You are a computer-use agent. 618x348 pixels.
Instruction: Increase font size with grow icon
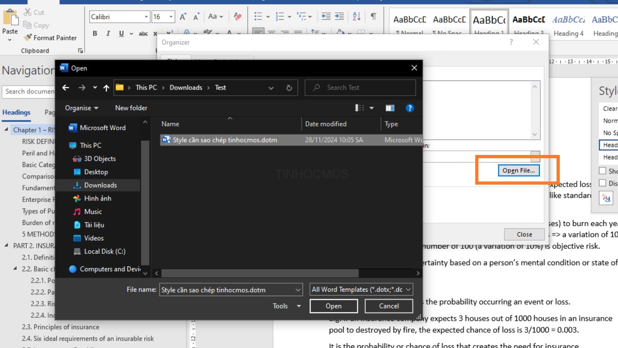(x=183, y=16)
